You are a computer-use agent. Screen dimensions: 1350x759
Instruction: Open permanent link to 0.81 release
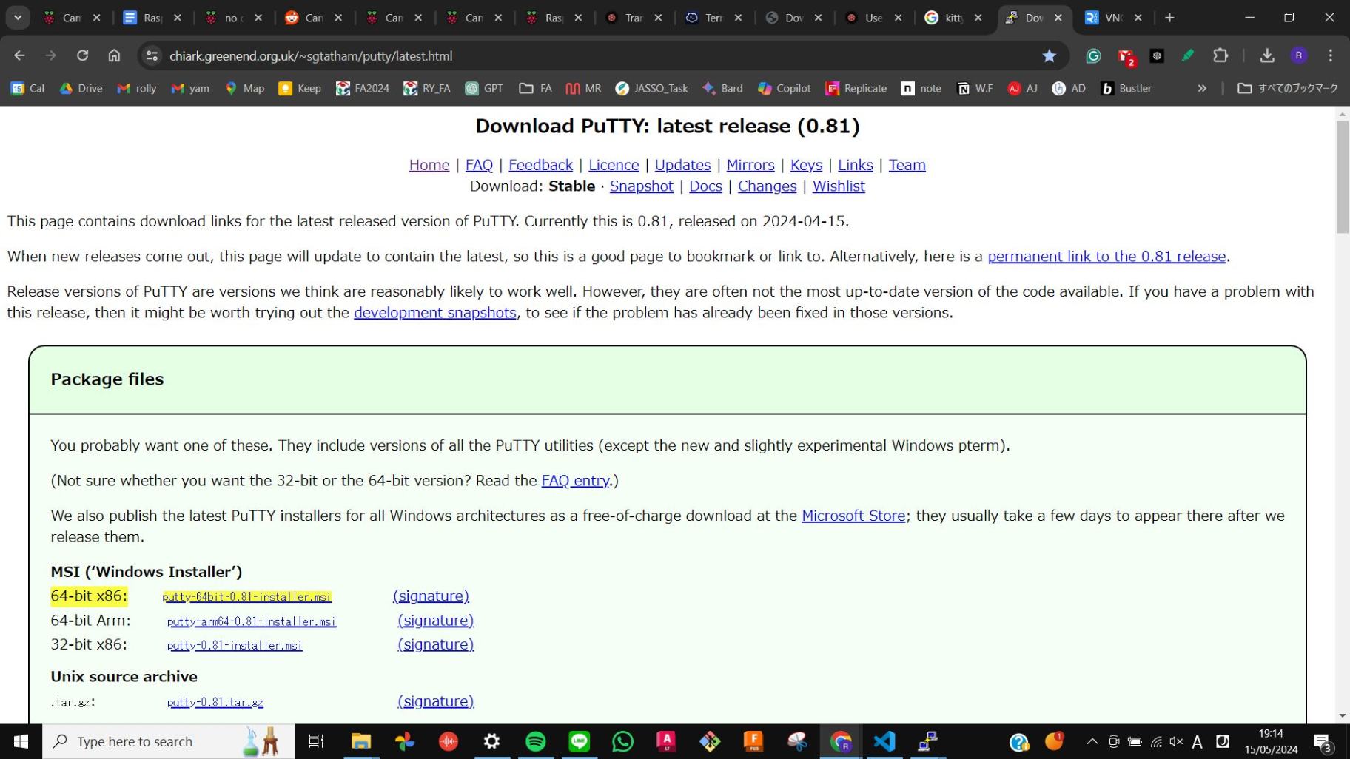point(1106,257)
